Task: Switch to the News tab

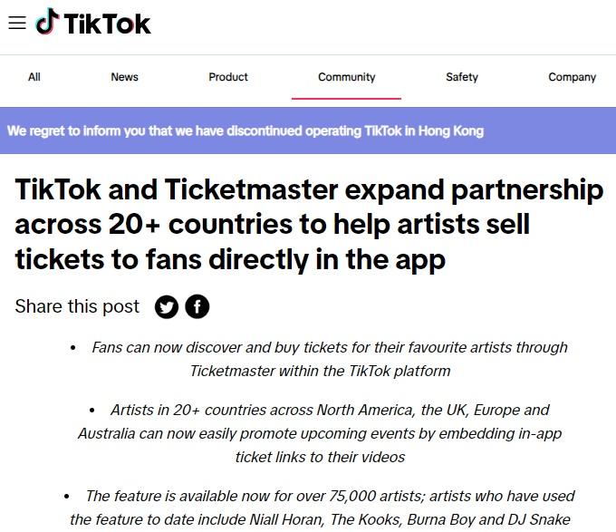Action: click(x=124, y=77)
